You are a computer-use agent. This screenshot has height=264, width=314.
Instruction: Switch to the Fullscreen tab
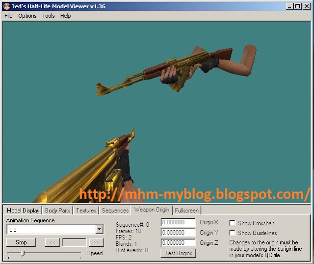tap(186, 211)
